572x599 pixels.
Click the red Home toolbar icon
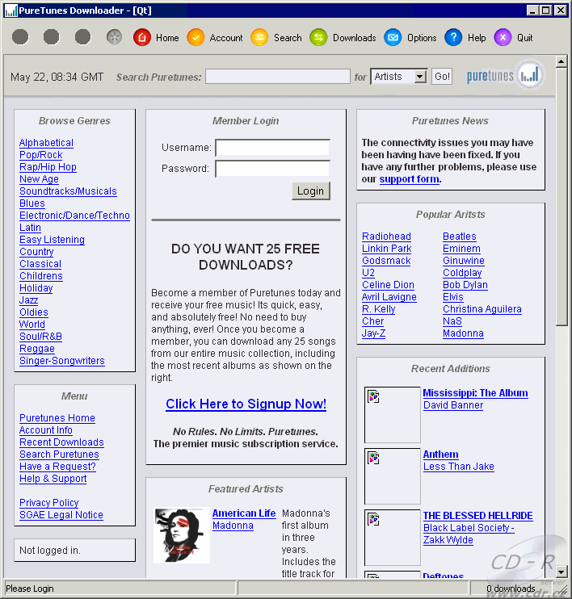click(142, 37)
